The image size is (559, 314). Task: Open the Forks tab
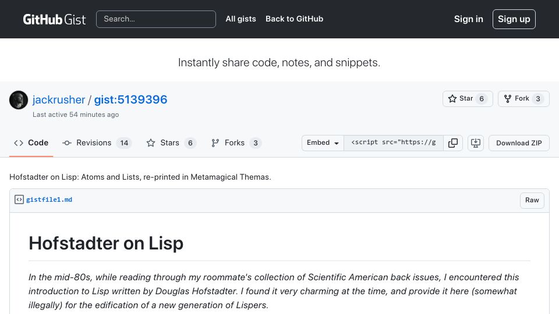tap(236, 143)
